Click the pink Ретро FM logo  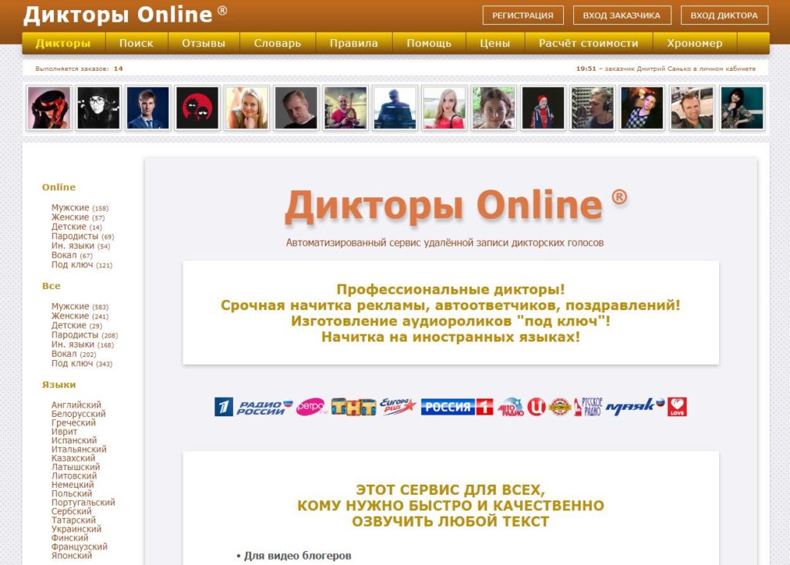click(312, 407)
